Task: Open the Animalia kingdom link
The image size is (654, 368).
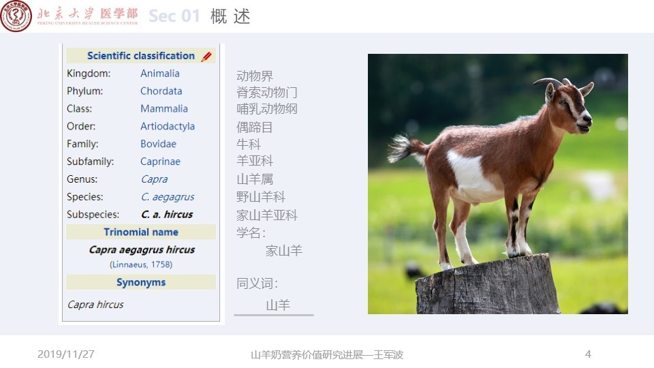Action: (159, 74)
